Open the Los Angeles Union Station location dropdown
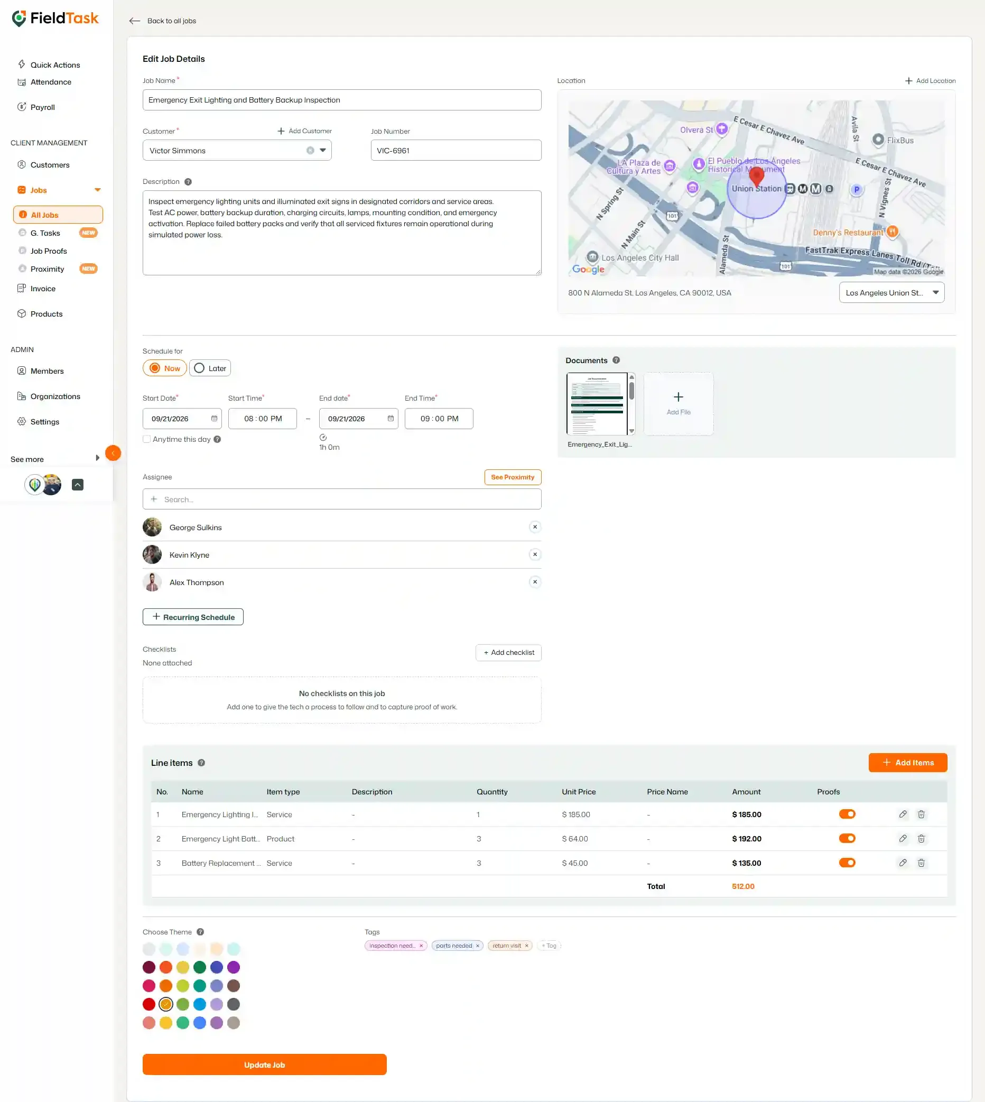This screenshot has width=985, height=1102. coord(891,293)
